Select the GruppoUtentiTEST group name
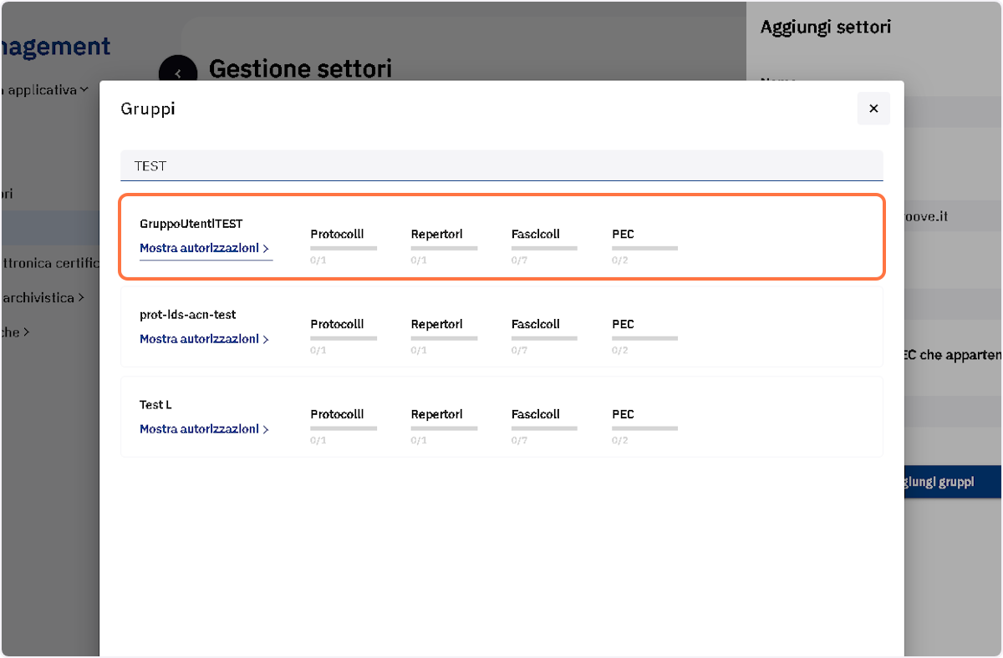The height and width of the screenshot is (658, 1003). point(191,224)
